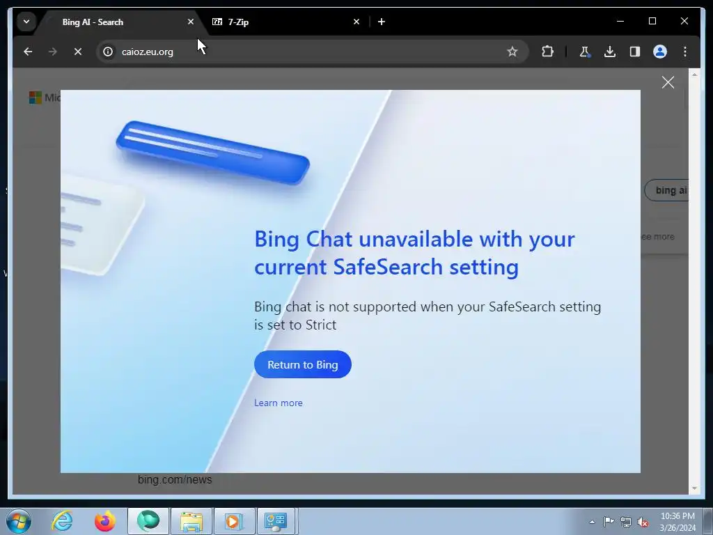Click the page's upper scrollbar arrow
The width and height of the screenshot is (713, 535).
(694, 74)
